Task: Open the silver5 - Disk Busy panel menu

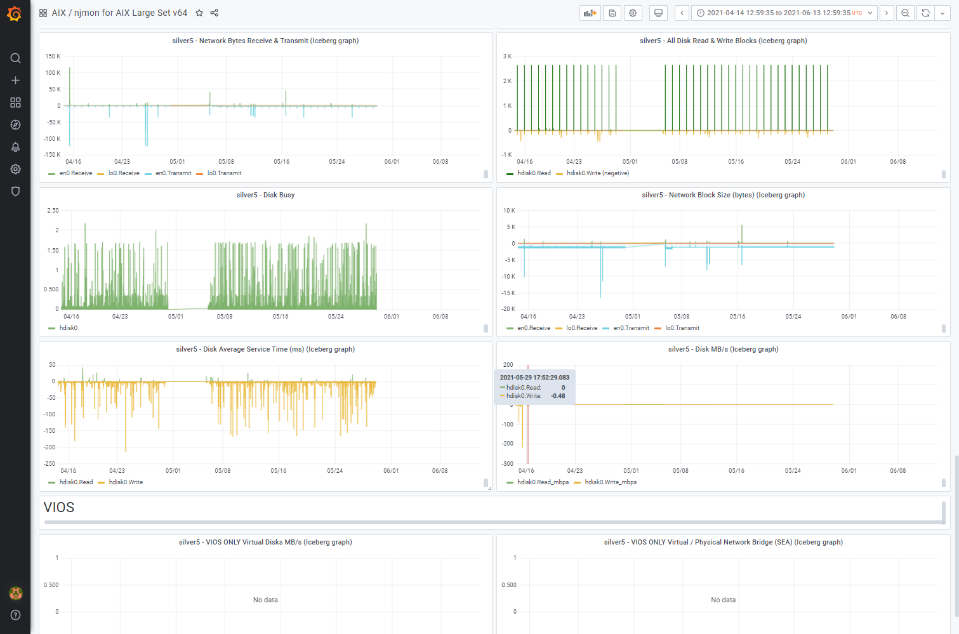Action: coord(265,195)
